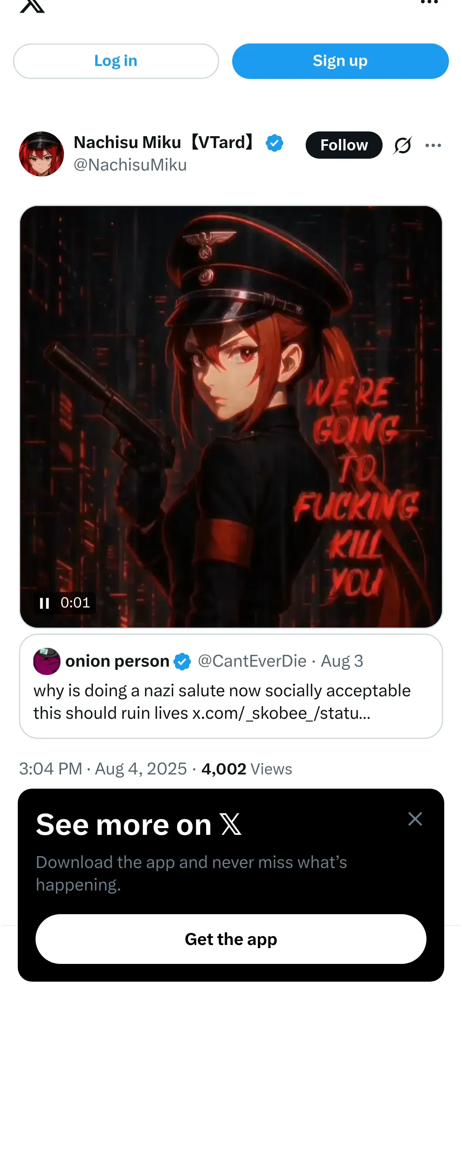Open the quoted post text by @CantEverDie
This screenshot has width=462, height=1151.
pos(222,701)
